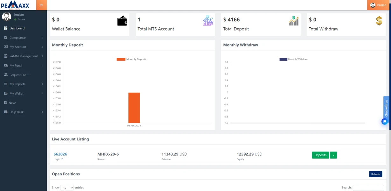
Task: Expand the Compliance submenu arrow
Action: [42, 38]
